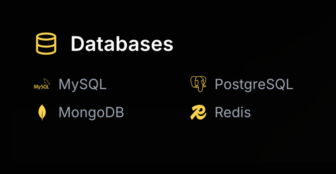
Task: Click the small logo left of MySQL
Action: tap(42, 84)
